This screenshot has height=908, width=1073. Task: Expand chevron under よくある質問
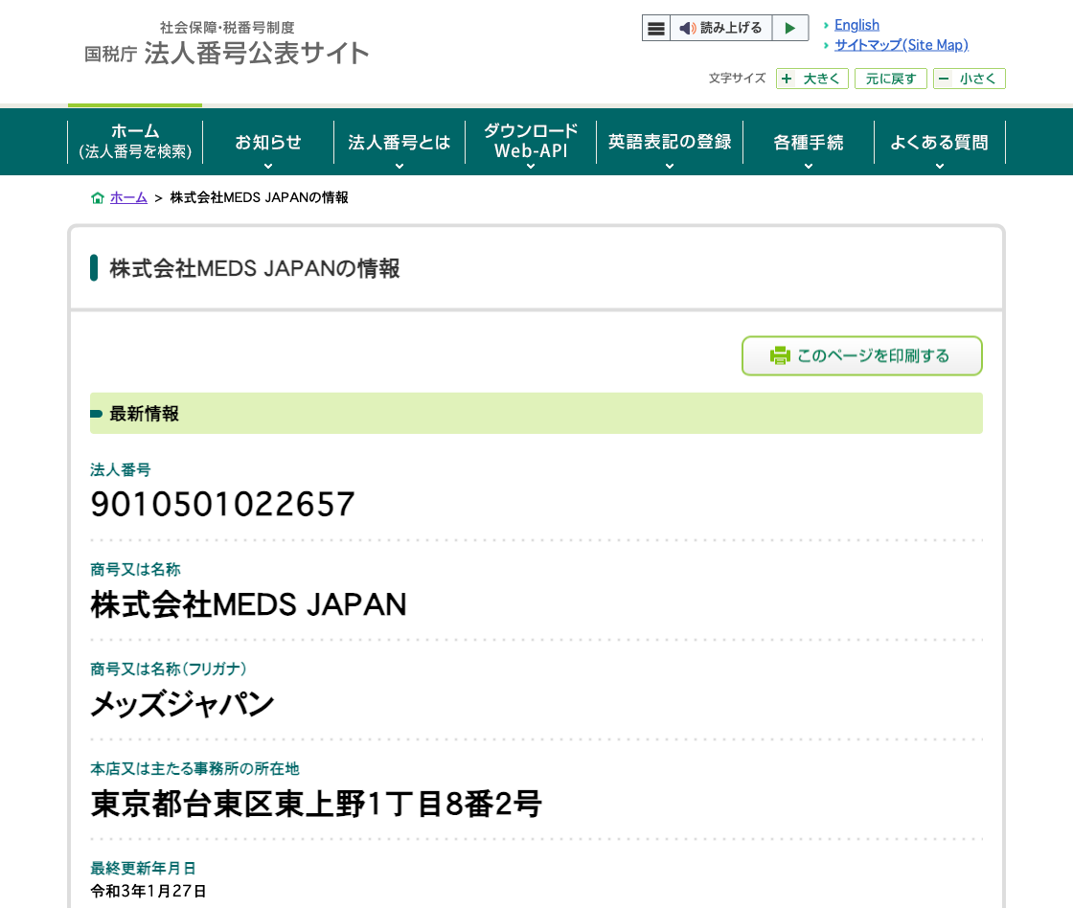coord(940,167)
